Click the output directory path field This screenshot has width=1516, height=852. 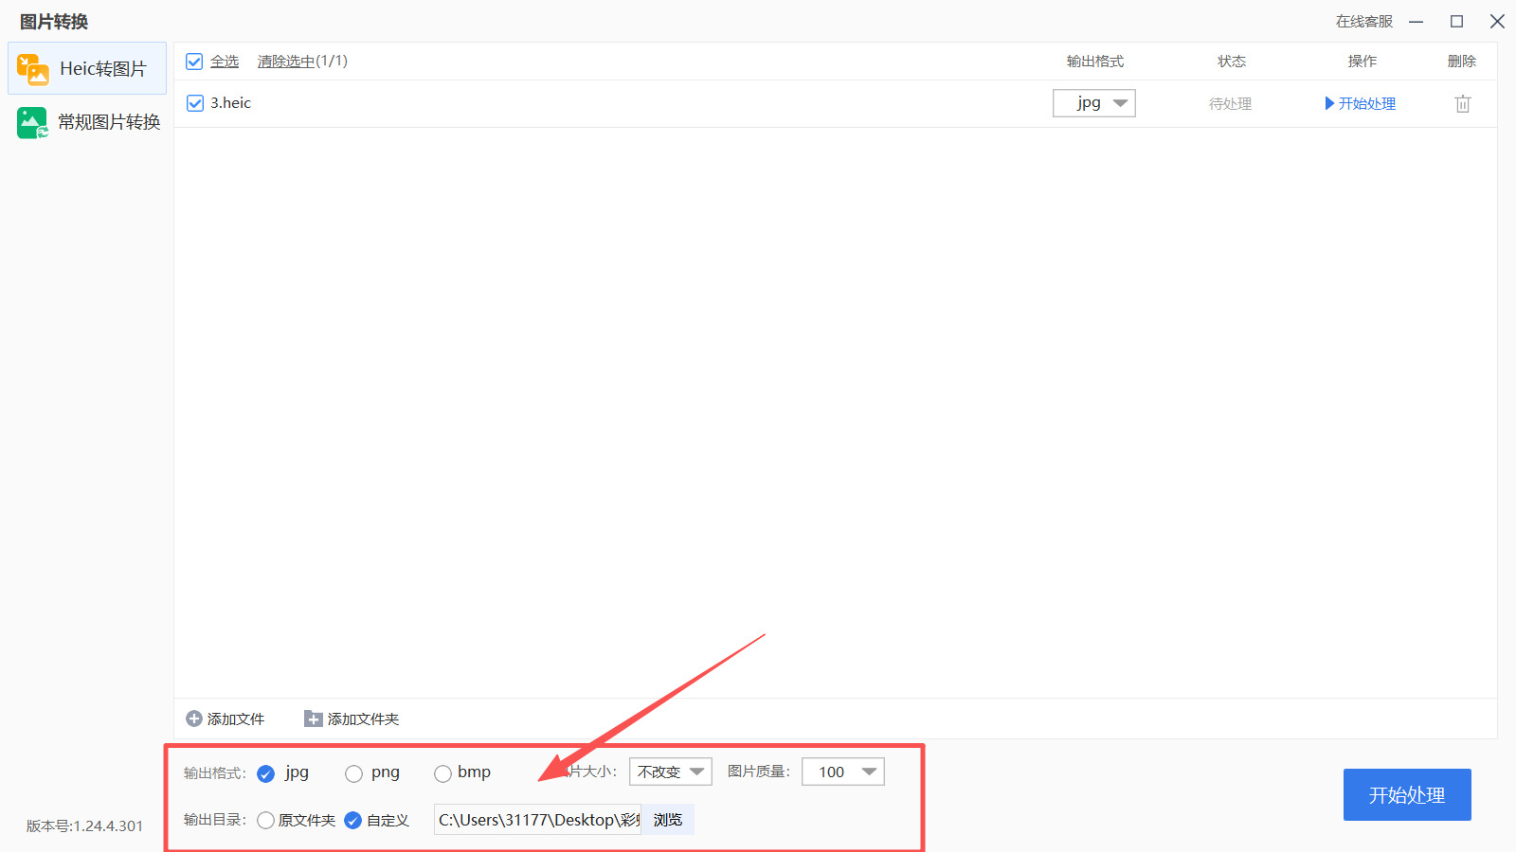coord(537,820)
